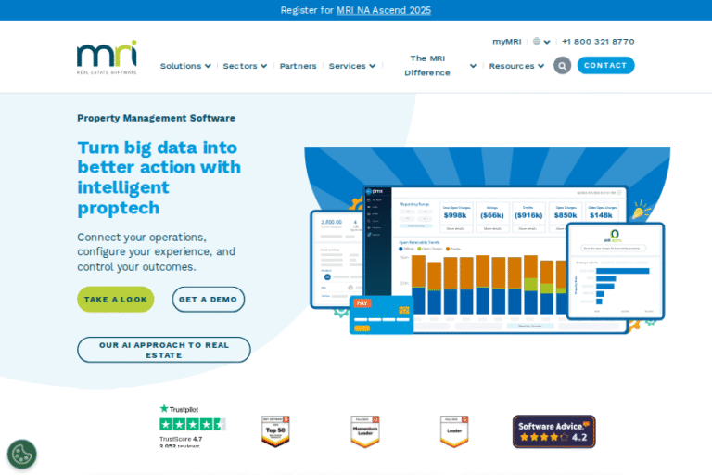Expand the Solutions dropdown menu
The height and width of the screenshot is (475, 712).
(x=185, y=66)
